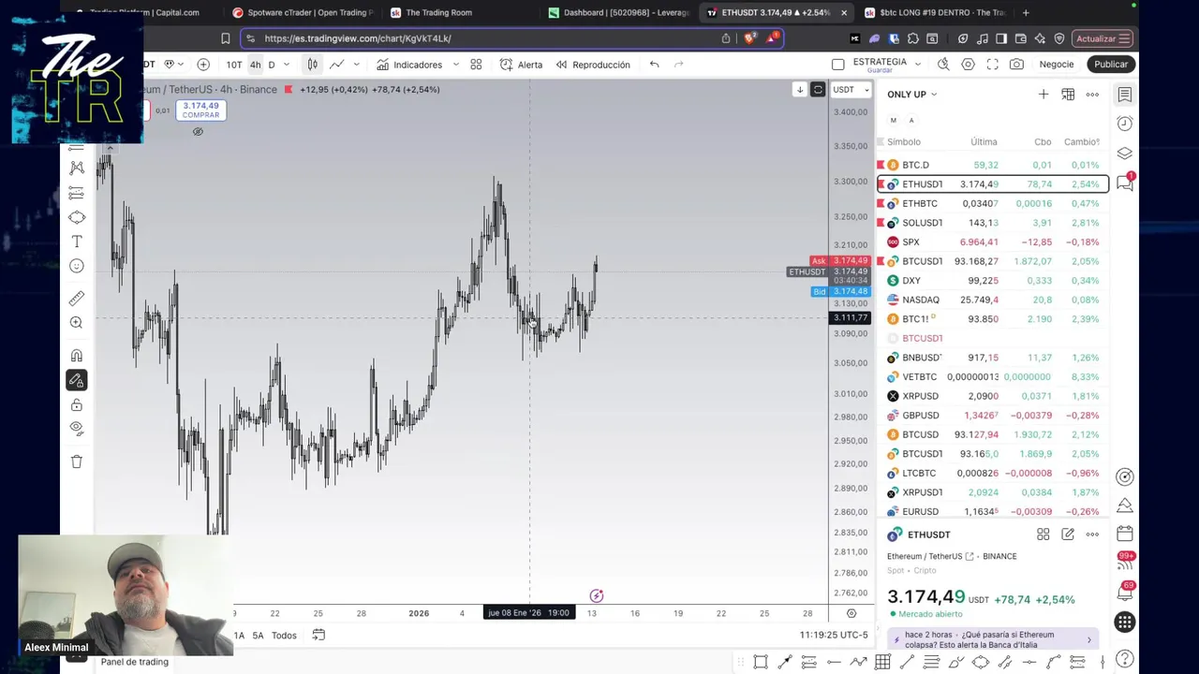Click the Publicar button

(1111, 65)
